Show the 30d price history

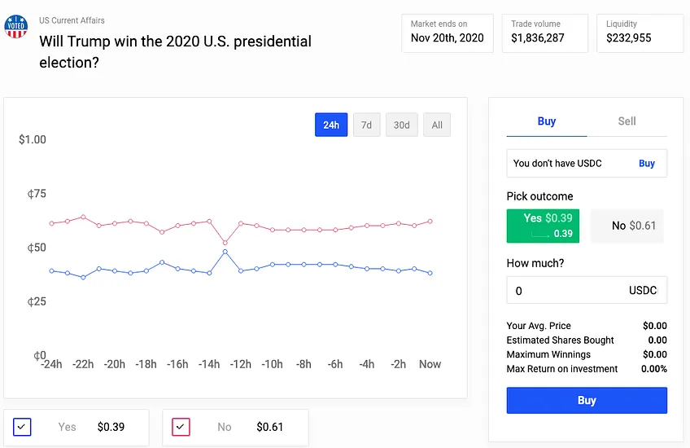[x=401, y=125]
